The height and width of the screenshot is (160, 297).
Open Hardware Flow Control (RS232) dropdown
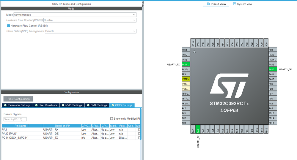click(90, 20)
